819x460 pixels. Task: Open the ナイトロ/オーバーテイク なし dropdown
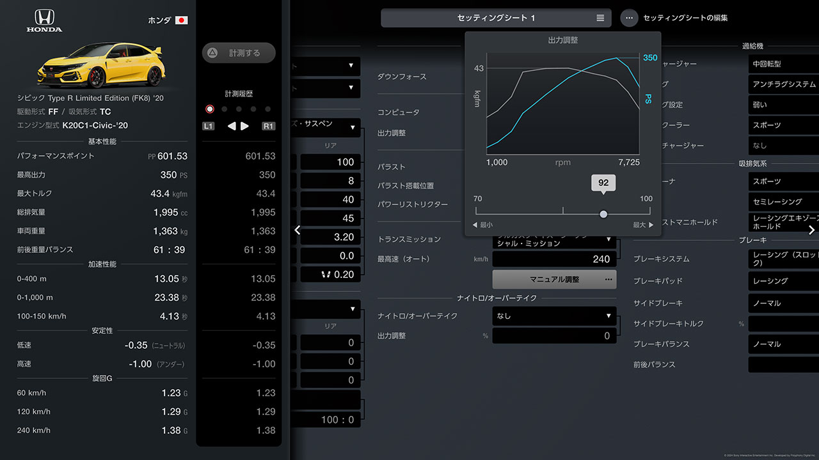pyautogui.click(x=555, y=316)
